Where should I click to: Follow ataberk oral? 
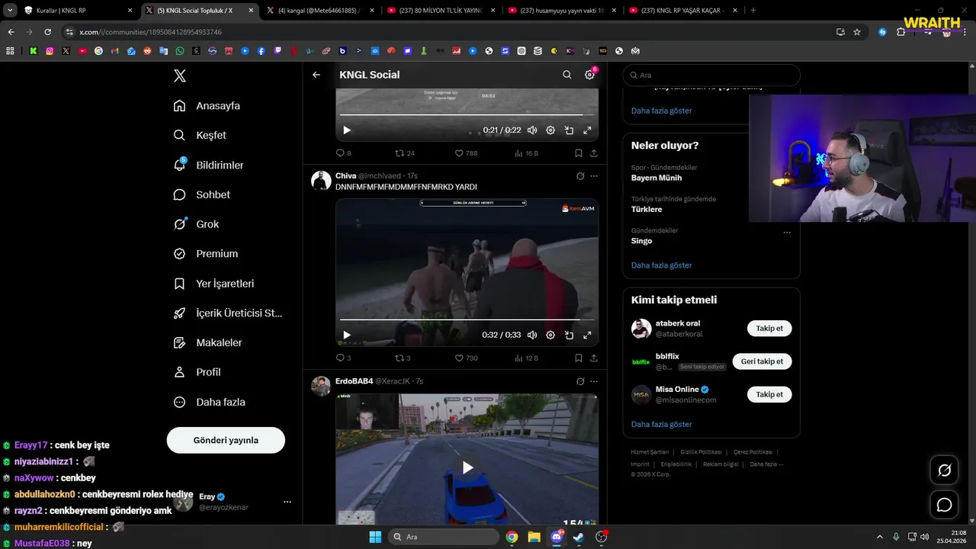769,329
